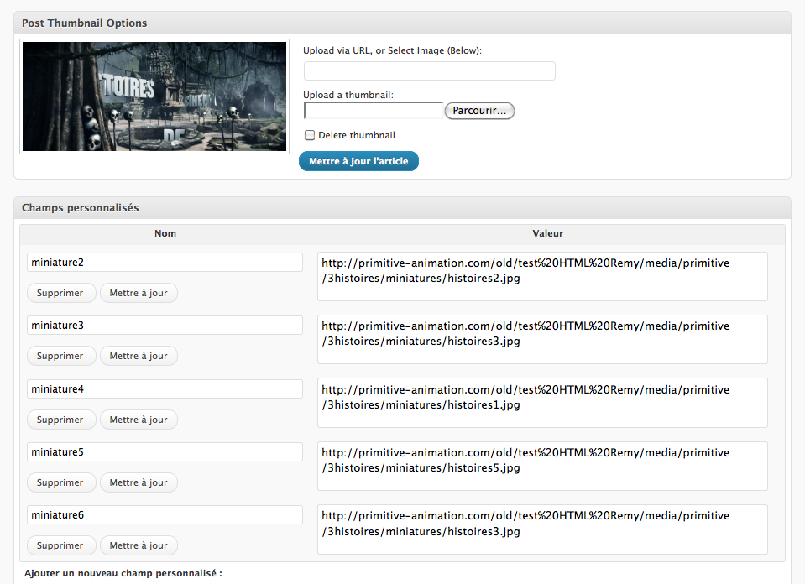Edit the value textarea of miniature3
805x584 pixels.
tap(542, 340)
